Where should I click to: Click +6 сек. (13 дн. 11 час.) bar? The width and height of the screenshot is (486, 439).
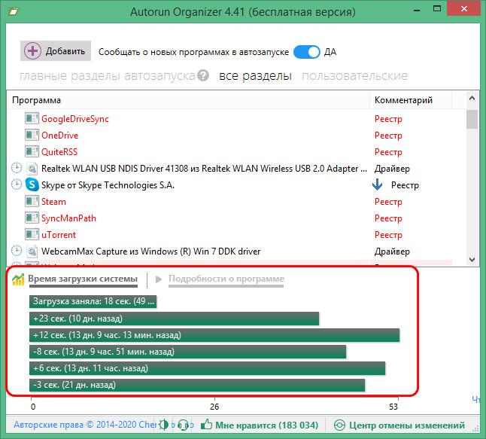(x=208, y=368)
